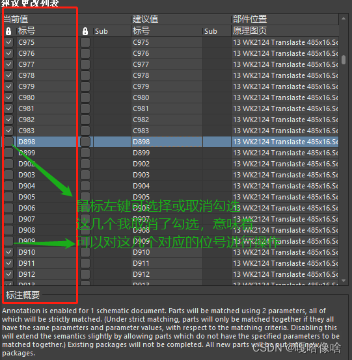The height and width of the screenshot is (360, 352).
Task: Tick the current-value checkbox for D906
Action: coord(8,208)
